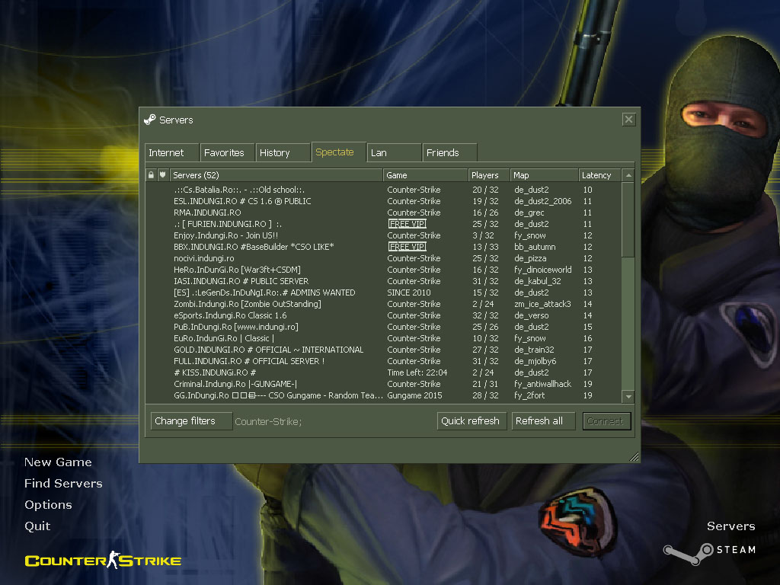Select server HeRo.InDunGi.Ro [War3ft+CSDM]
The height and width of the screenshot is (585, 780).
click(383, 270)
